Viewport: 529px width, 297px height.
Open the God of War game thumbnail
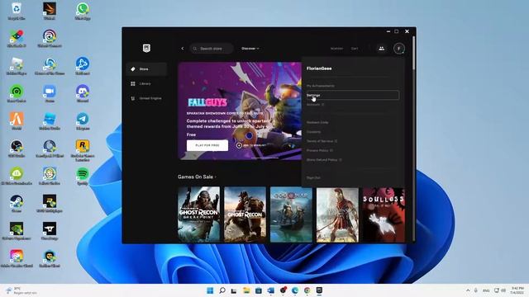291,214
